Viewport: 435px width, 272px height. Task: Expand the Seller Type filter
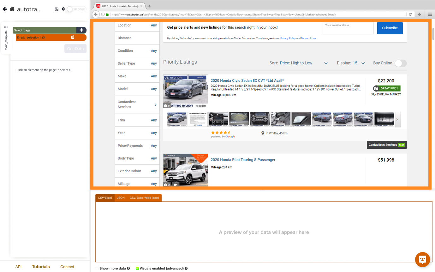(x=137, y=63)
